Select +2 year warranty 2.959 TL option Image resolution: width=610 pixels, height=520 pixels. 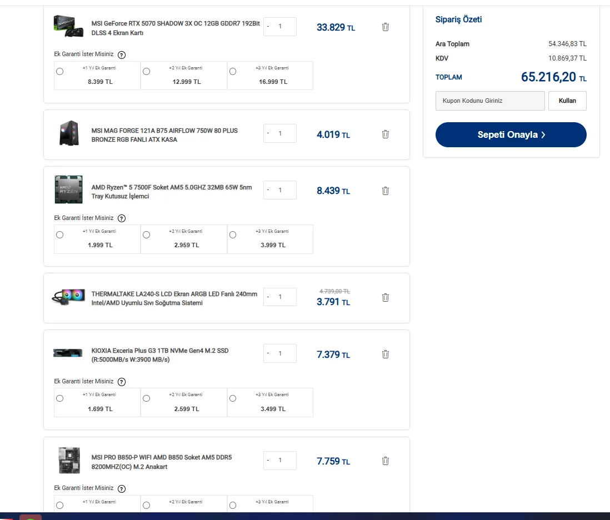(146, 235)
